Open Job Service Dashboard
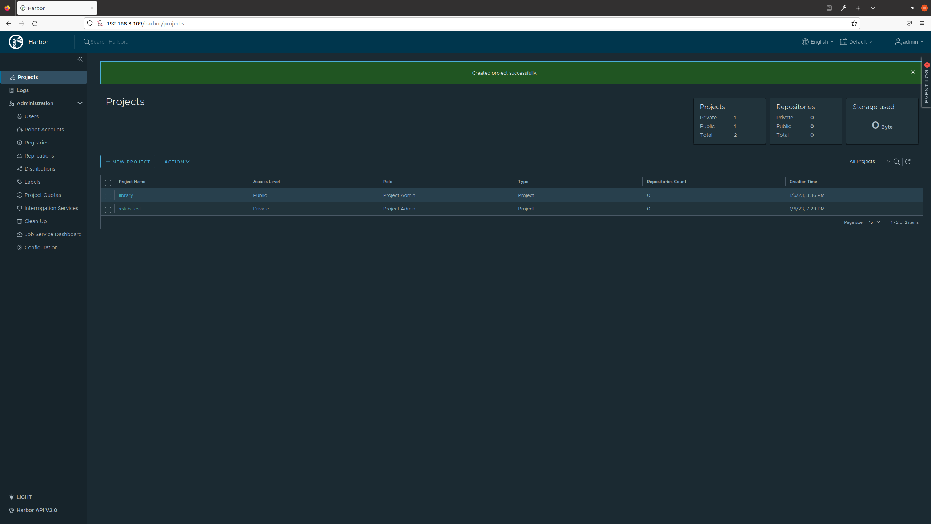This screenshot has width=931, height=524. (x=53, y=234)
